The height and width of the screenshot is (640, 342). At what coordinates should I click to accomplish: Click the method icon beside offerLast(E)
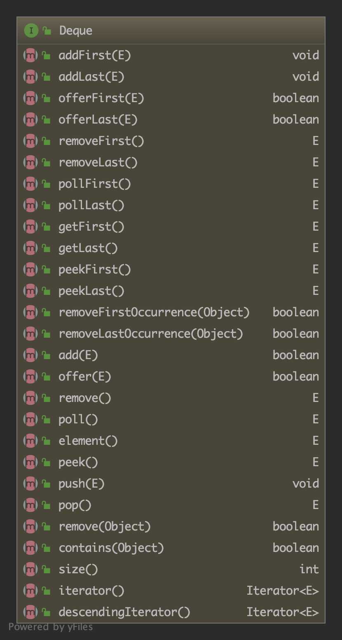30,119
